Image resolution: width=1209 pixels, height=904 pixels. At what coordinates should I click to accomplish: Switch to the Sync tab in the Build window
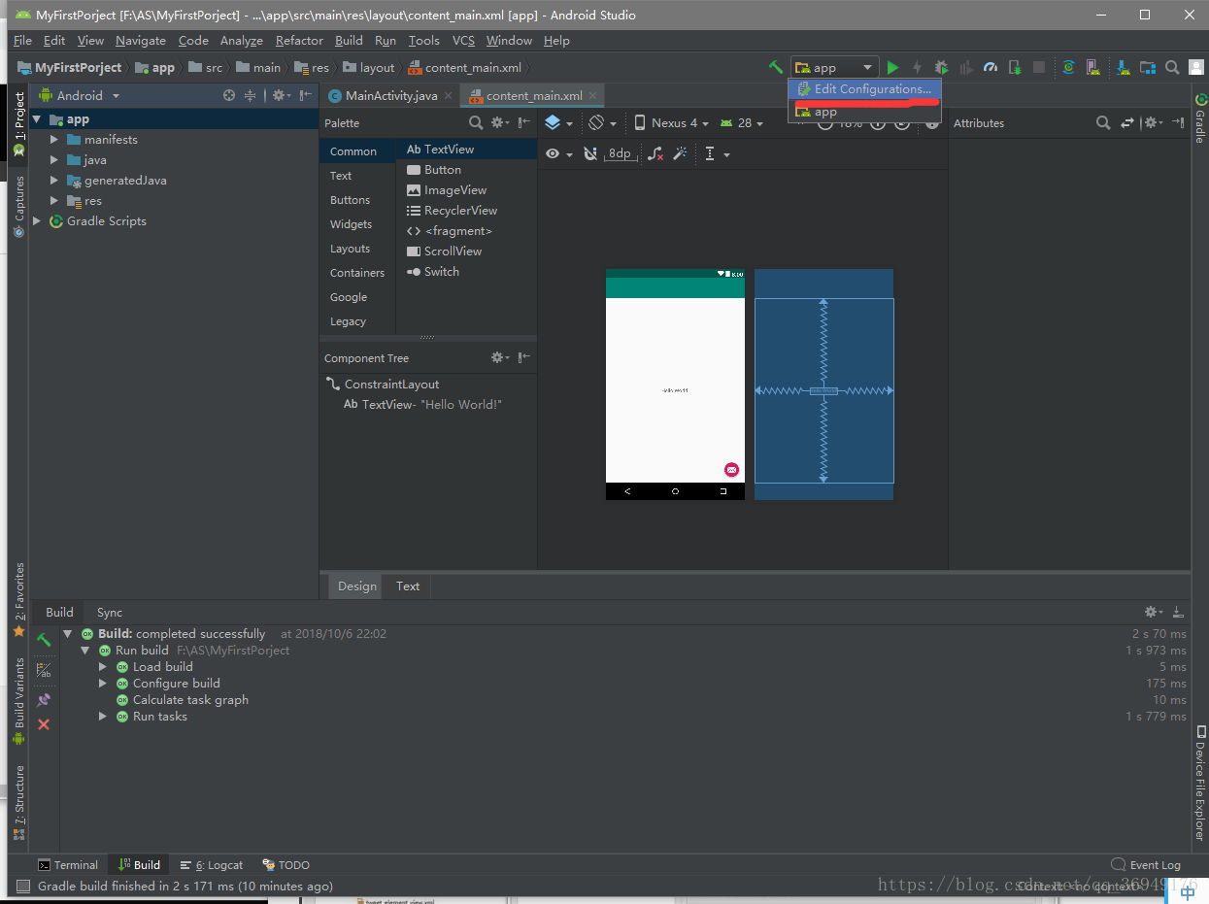[110, 612]
